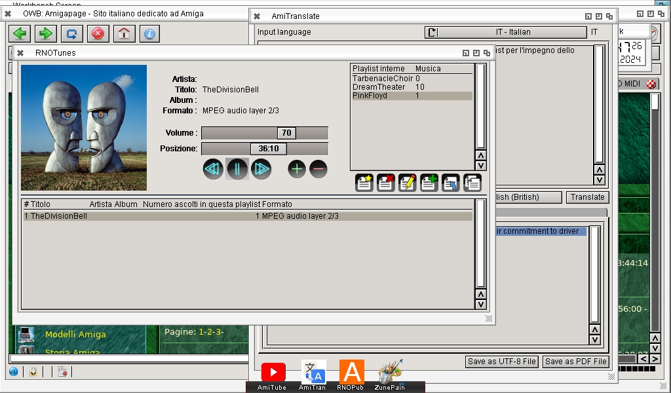The width and height of the screenshot is (671, 393).
Task: Click the red minus volume button
Action: pyautogui.click(x=318, y=169)
